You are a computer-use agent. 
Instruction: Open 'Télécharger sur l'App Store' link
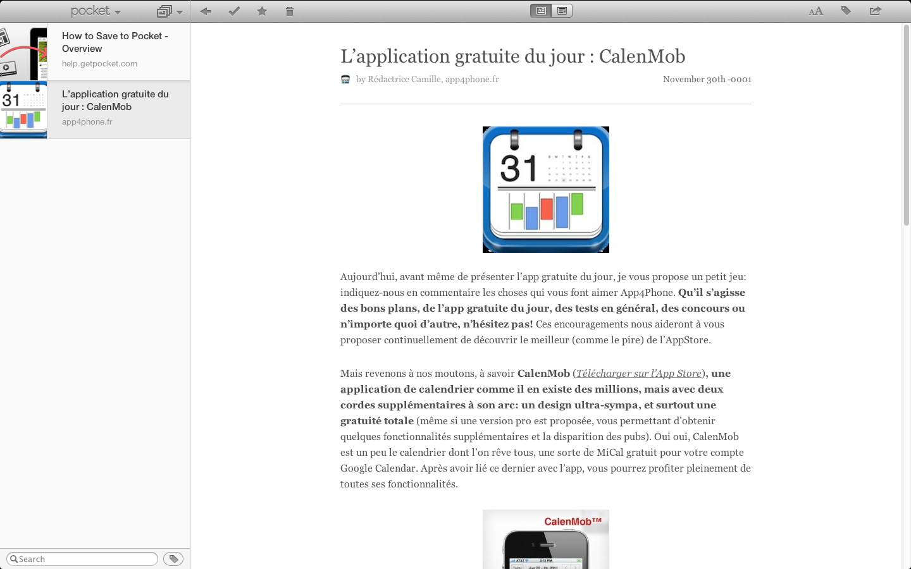point(638,374)
